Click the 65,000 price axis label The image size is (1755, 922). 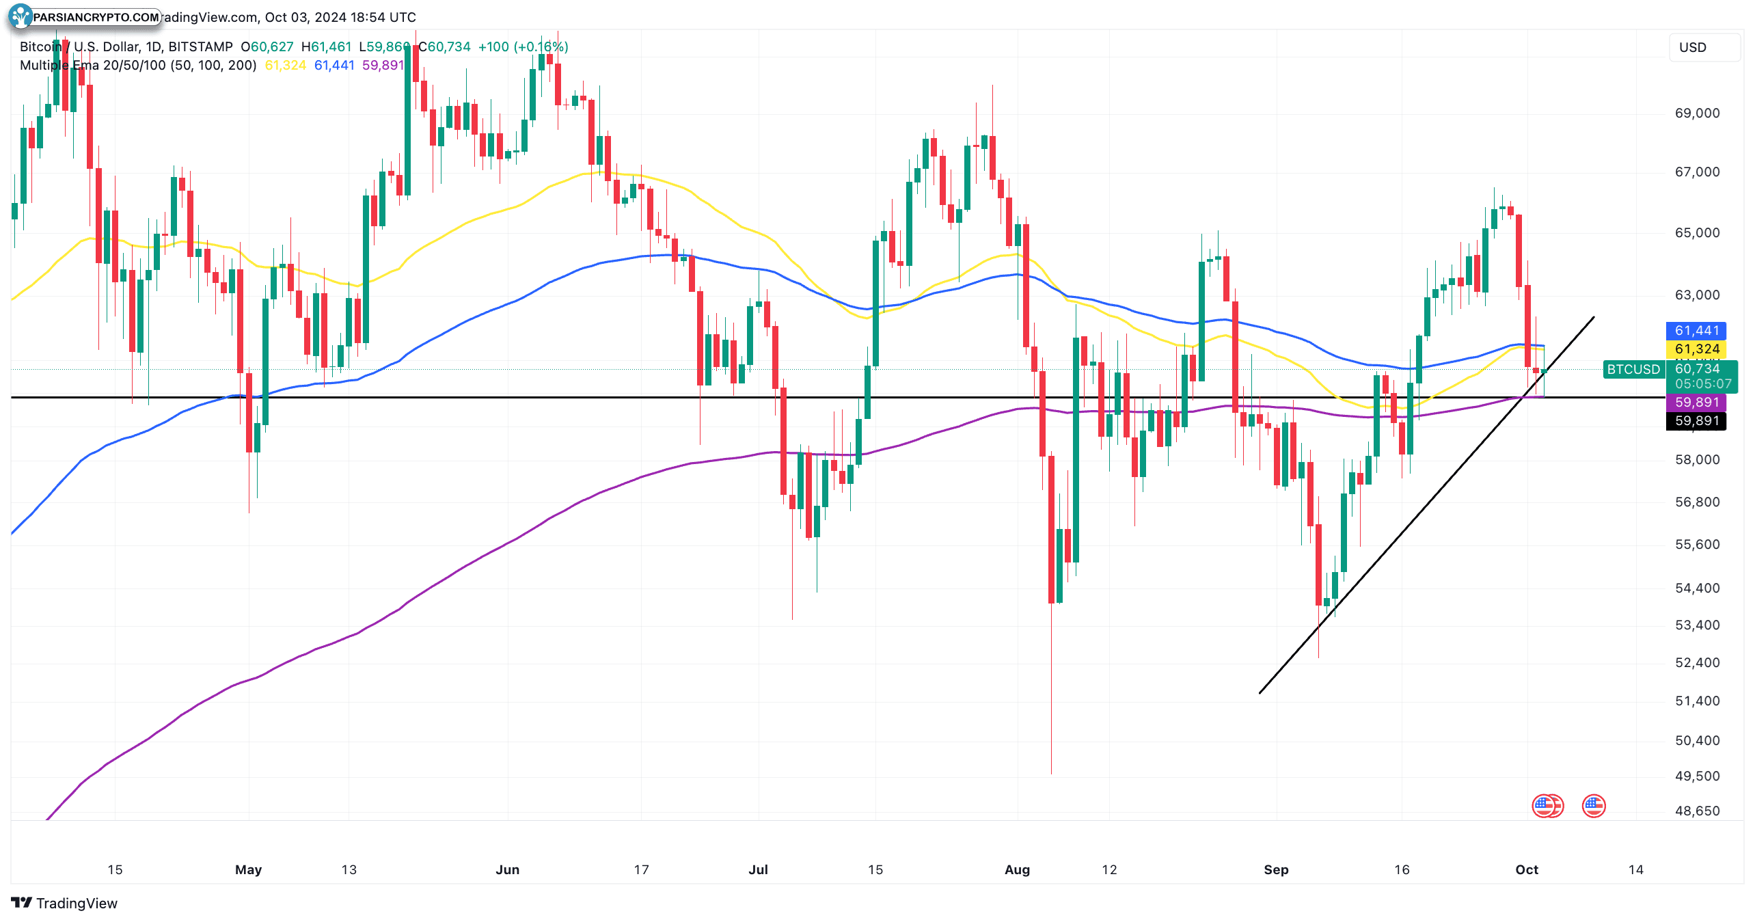point(1697,232)
